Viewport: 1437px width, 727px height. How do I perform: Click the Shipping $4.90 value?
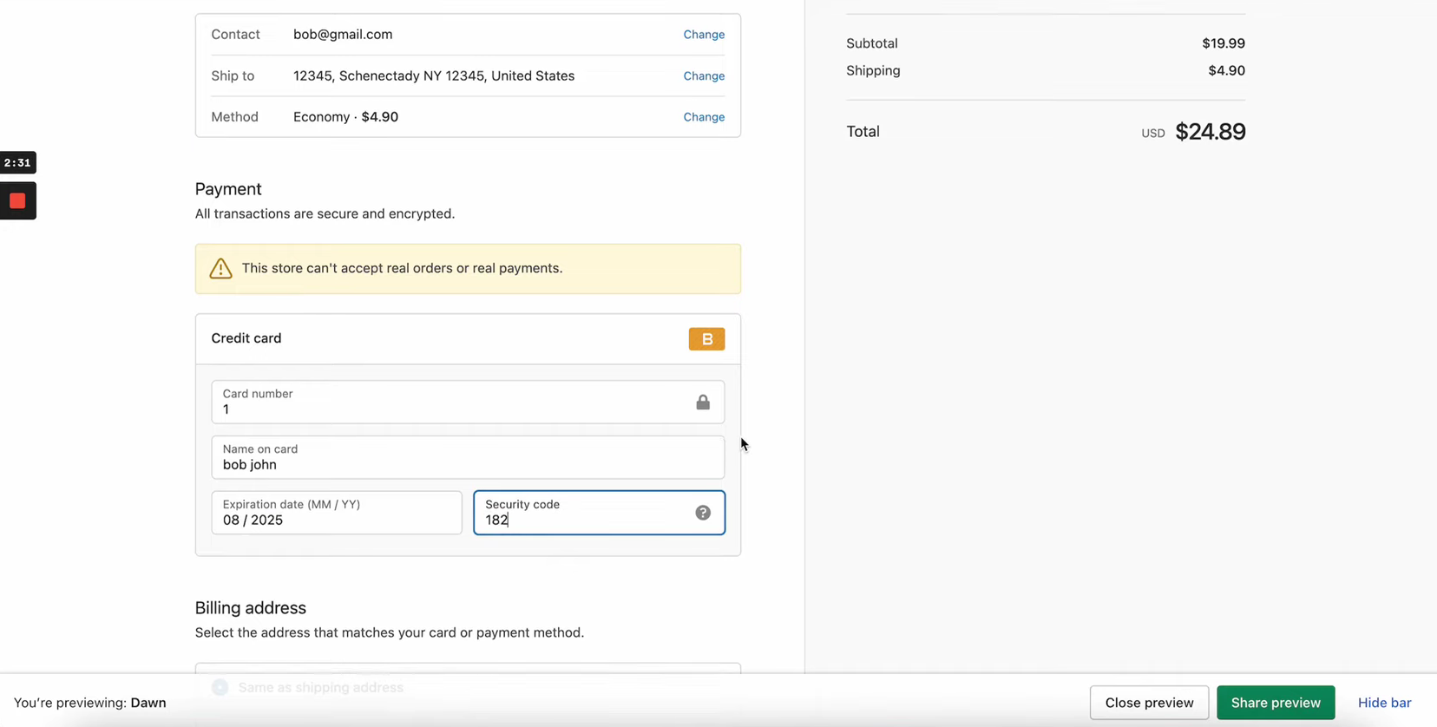tap(1226, 71)
